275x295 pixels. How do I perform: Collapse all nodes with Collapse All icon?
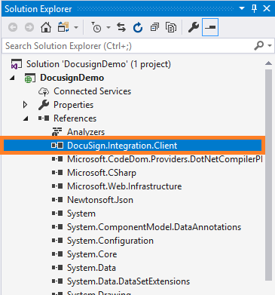(x=154, y=27)
